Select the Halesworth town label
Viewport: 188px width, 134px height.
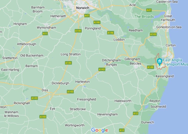click(123, 101)
